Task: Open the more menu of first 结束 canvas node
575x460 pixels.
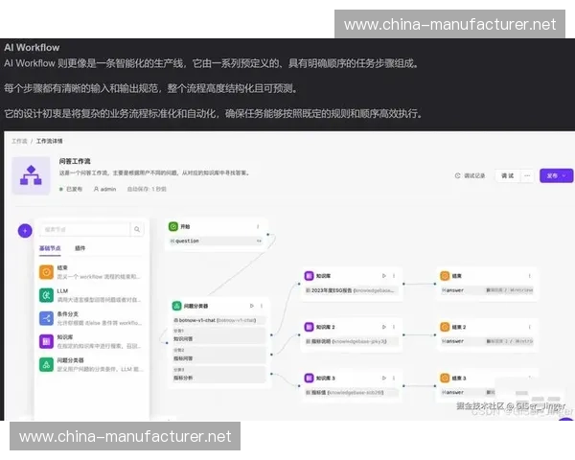Action: (x=530, y=275)
